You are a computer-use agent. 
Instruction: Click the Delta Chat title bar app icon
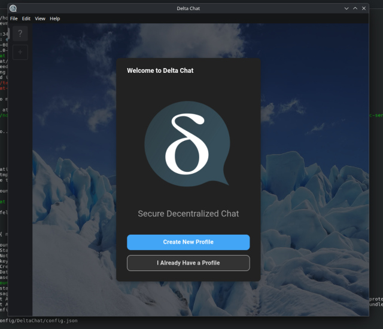[x=13, y=8]
